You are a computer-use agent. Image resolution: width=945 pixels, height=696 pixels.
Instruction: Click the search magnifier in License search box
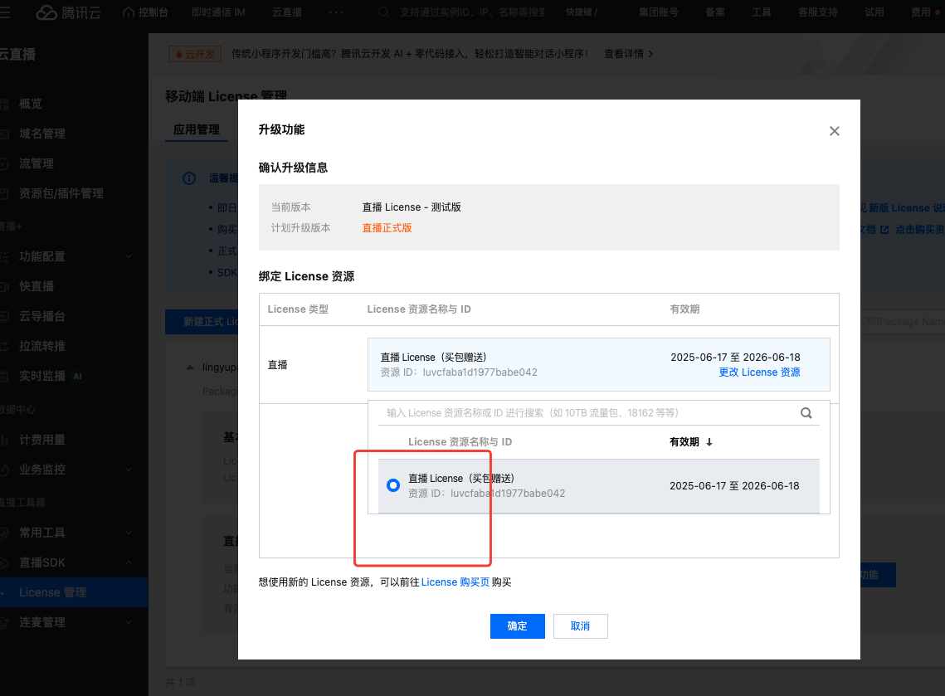tap(806, 413)
